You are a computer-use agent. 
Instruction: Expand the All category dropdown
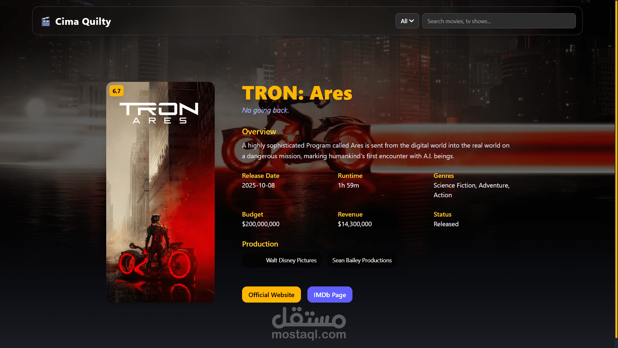click(x=407, y=21)
